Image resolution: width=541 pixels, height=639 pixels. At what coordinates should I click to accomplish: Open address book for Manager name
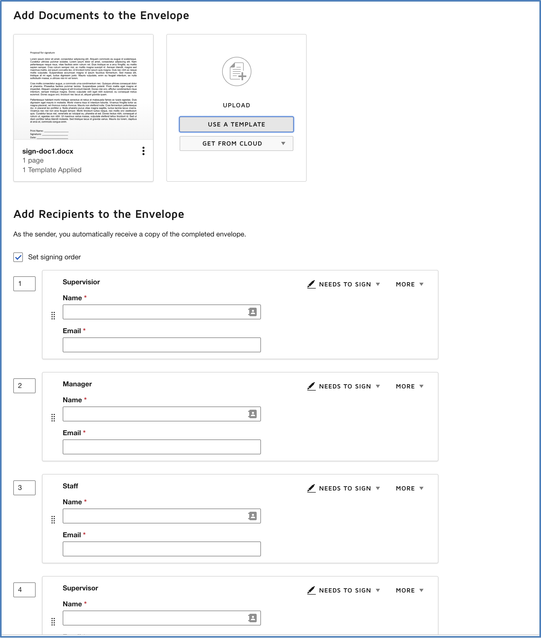tap(252, 414)
